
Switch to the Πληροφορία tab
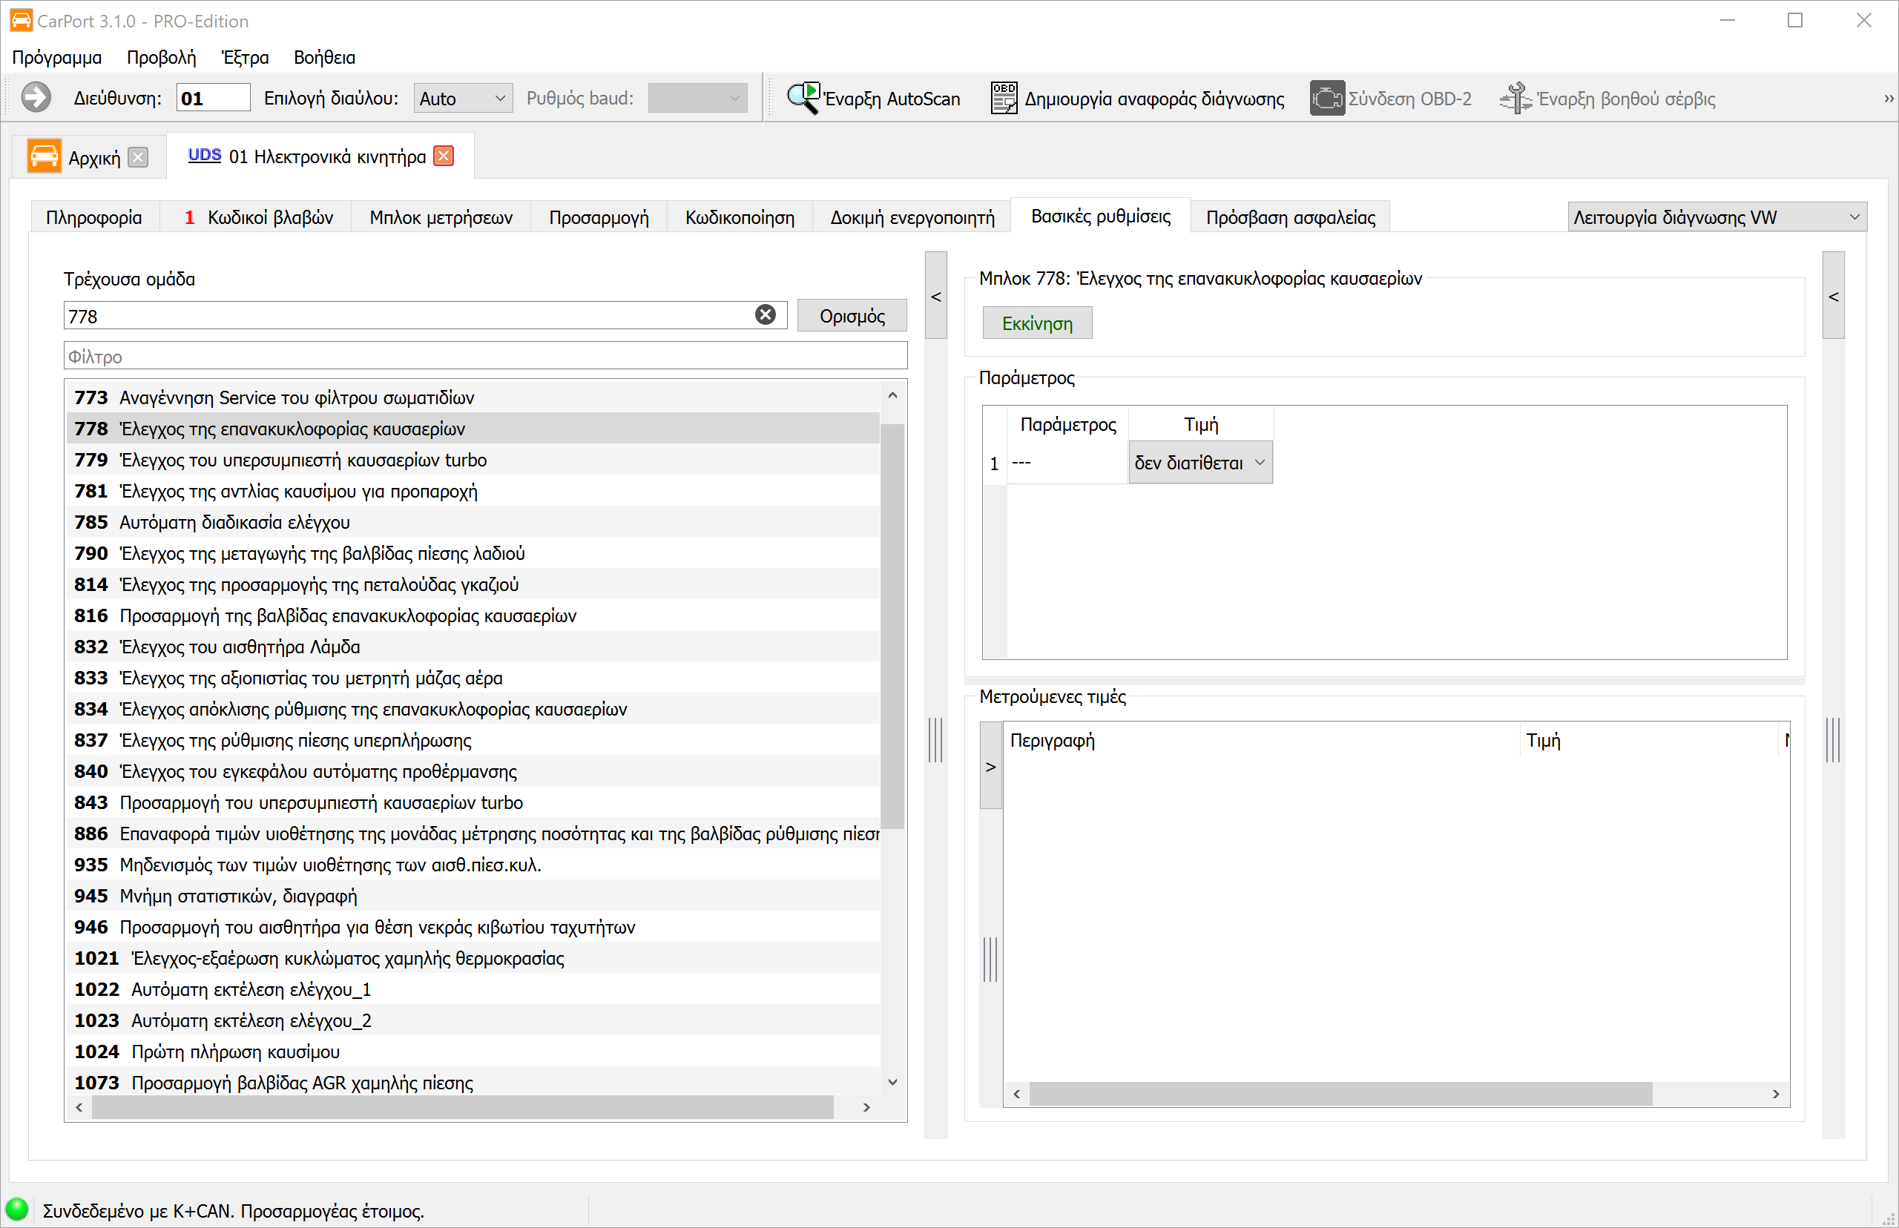(94, 218)
